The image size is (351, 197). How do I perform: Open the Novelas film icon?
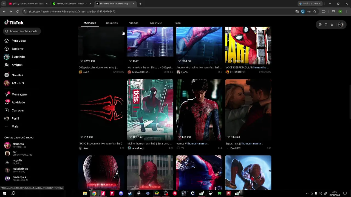coord(7,75)
